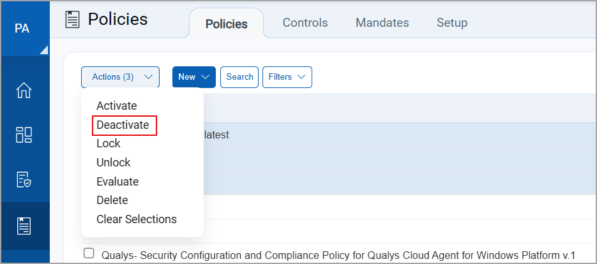Choose Unlock from Actions menu
The width and height of the screenshot is (597, 264).
click(x=114, y=163)
